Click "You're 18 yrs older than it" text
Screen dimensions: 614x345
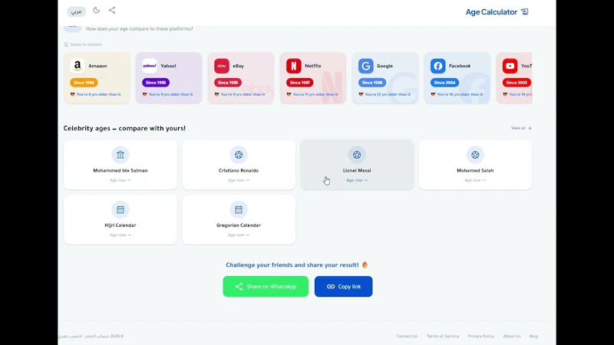coord(460,94)
